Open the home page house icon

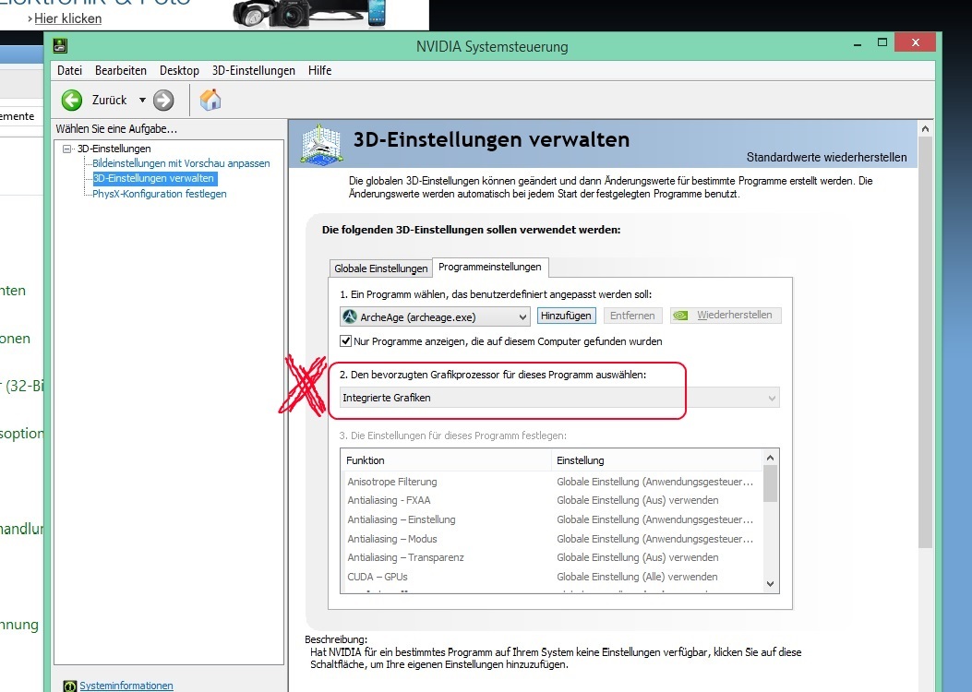210,100
